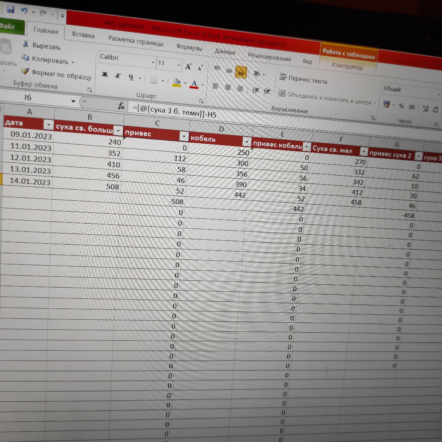Screen dimensions: 442x442
Task: Open filter dropdown for Сука св. мал column
Action: coord(364,152)
